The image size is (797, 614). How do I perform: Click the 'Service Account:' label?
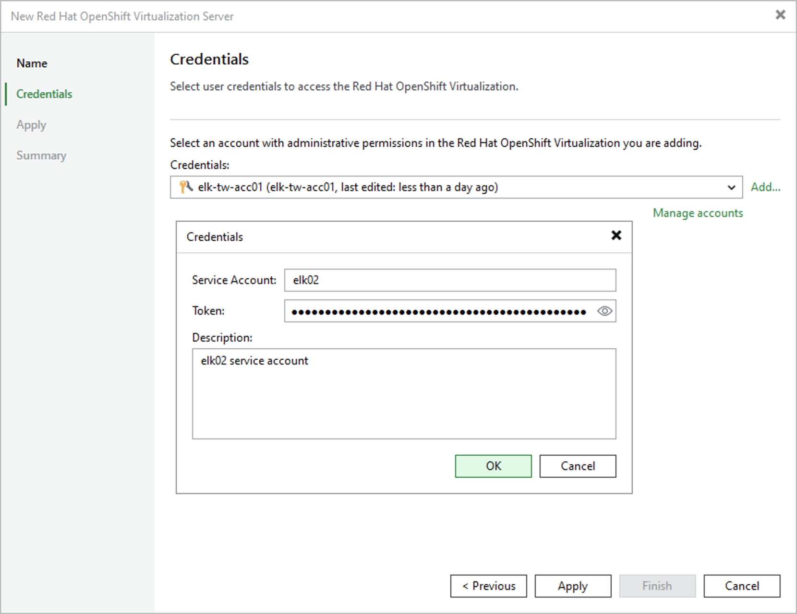click(234, 280)
